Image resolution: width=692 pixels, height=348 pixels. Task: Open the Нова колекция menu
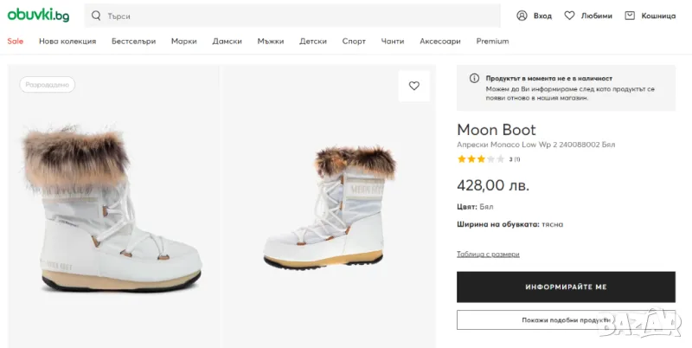coord(67,41)
